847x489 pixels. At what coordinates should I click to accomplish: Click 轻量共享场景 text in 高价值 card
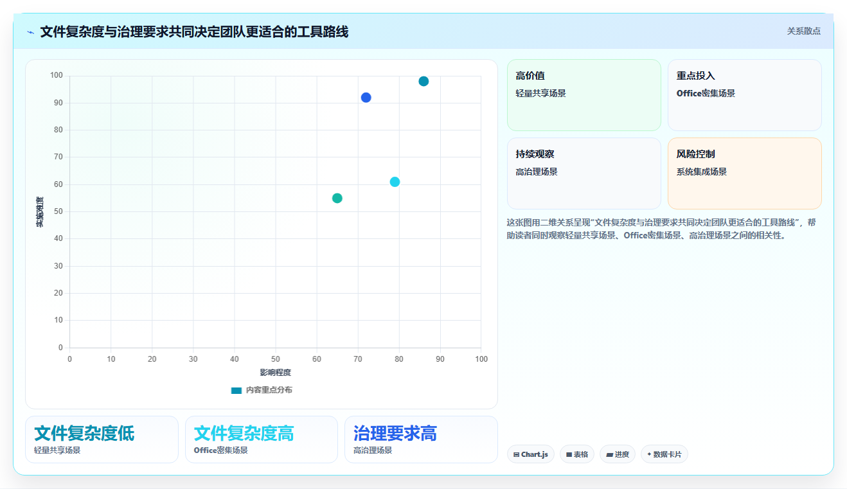pos(540,93)
